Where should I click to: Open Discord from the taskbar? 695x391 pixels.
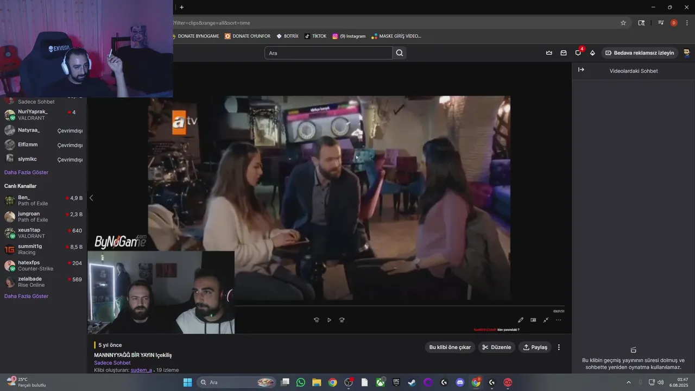coord(460,382)
